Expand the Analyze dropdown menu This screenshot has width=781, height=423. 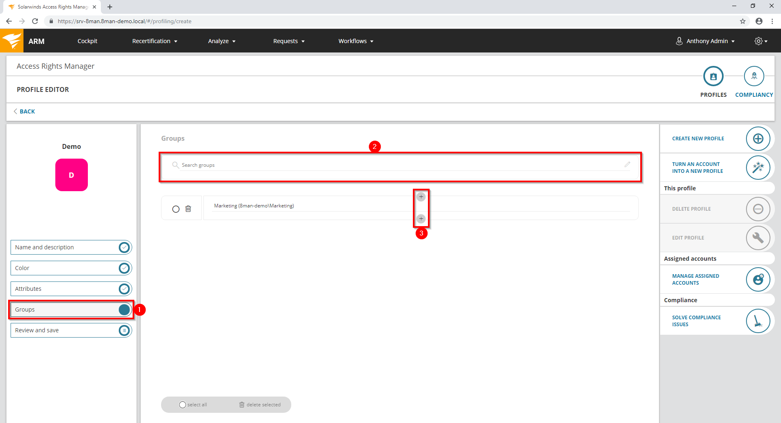pos(222,41)
